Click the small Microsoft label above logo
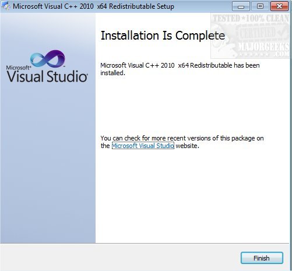This screenshot has height=271, width=292. point(19,68)
